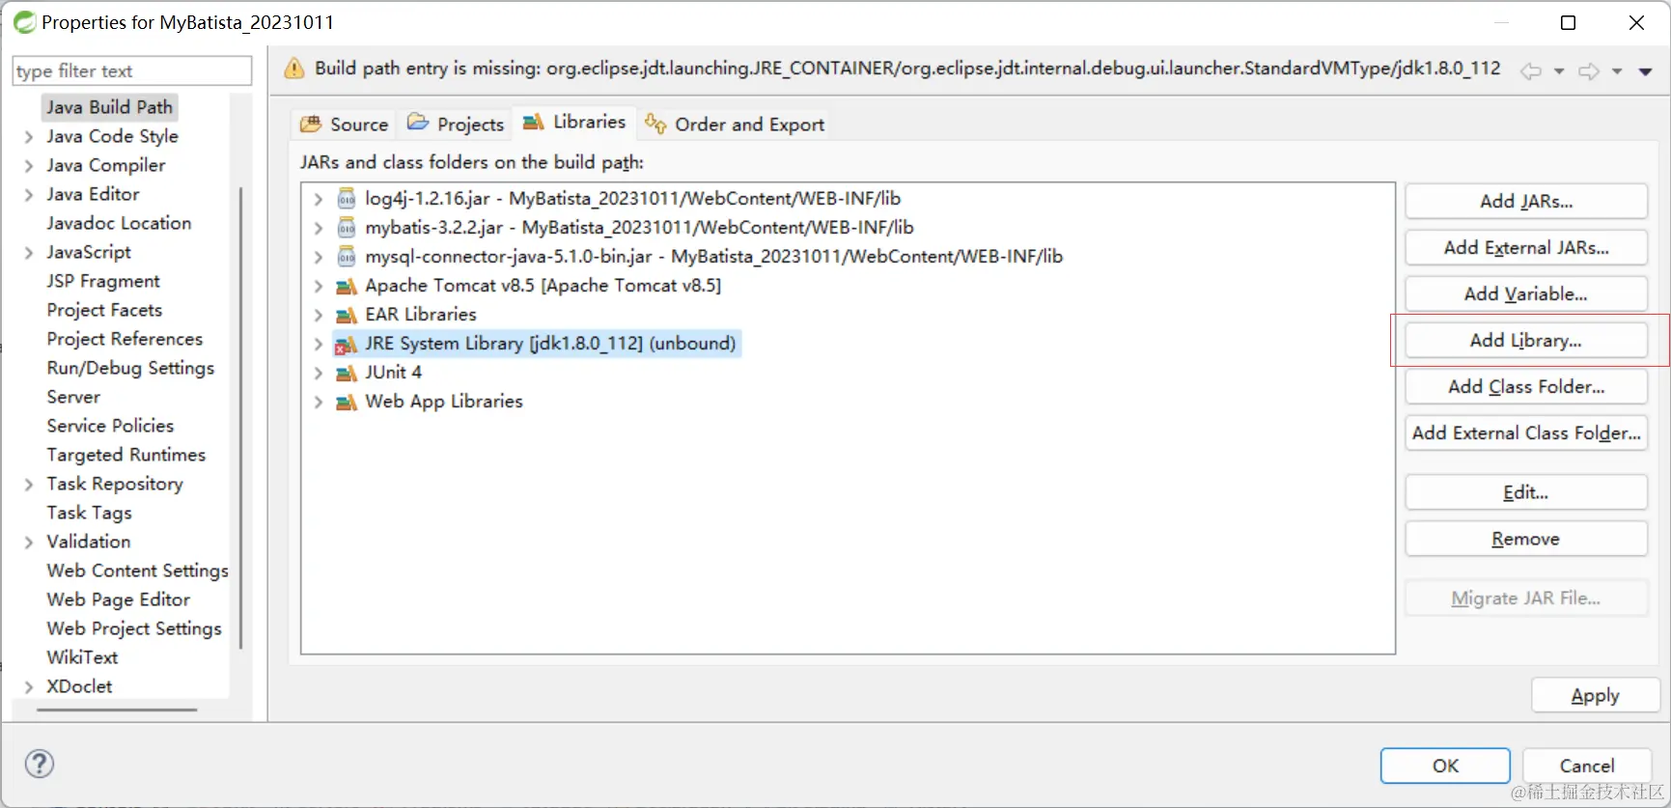Click the build path warning icon
Viewport: 1671px width, 808px height.
tap(293, 69)
